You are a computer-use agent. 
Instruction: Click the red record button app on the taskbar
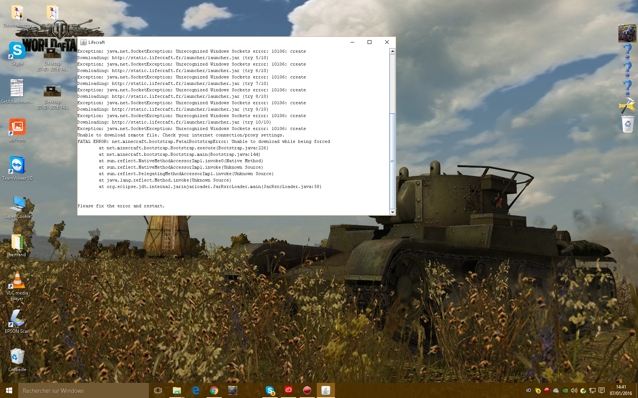pyautogui.click(x=307, y=390)
